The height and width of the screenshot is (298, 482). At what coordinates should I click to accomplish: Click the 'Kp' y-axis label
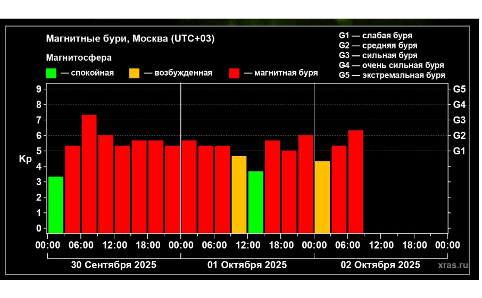coord(26,159)
